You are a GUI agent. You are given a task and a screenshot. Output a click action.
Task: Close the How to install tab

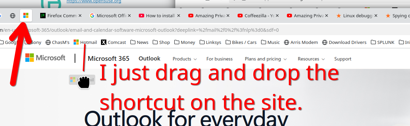(179, 16)
